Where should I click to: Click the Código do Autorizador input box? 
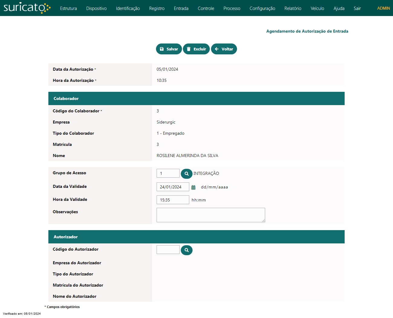(x=168, y=250)
